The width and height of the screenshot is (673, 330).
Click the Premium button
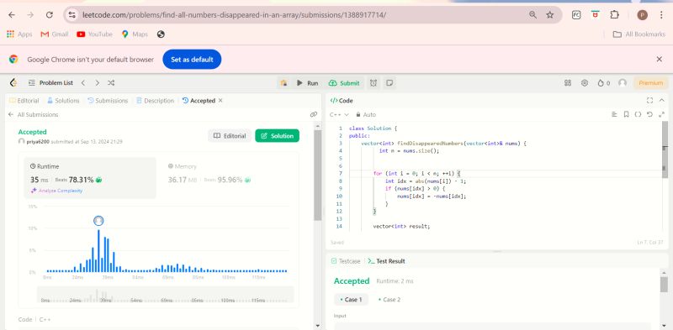[650, 83]
